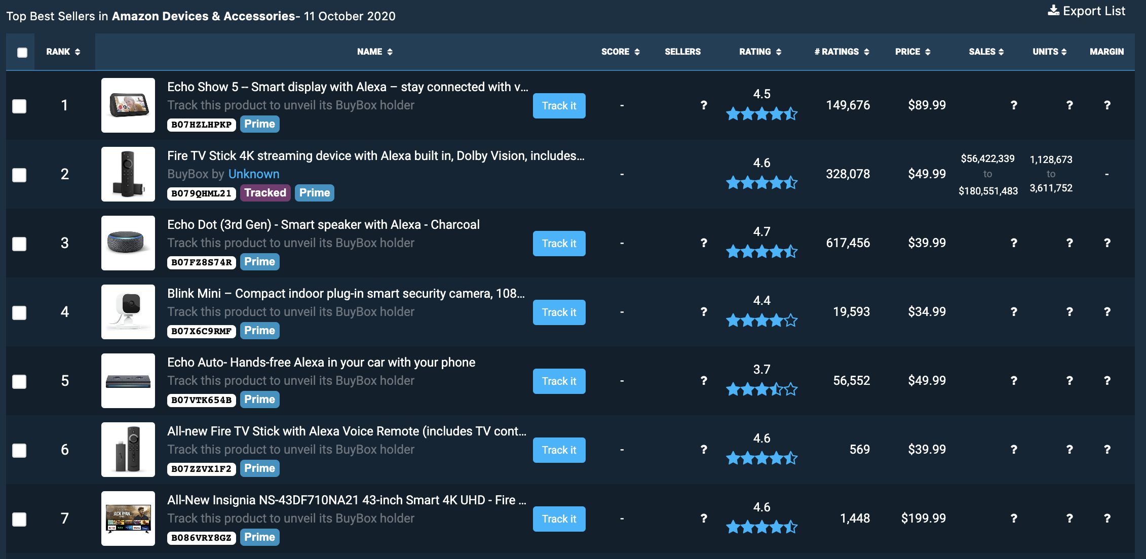
Task: Click the PRICE column header label
Action: coord(907,52)
